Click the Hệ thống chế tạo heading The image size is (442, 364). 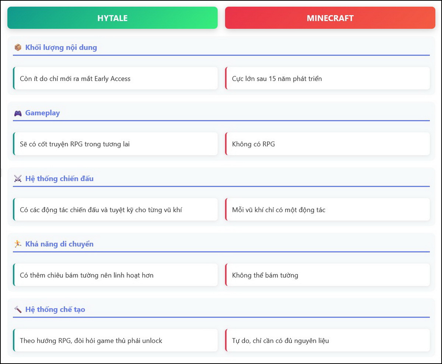point(55,309)
